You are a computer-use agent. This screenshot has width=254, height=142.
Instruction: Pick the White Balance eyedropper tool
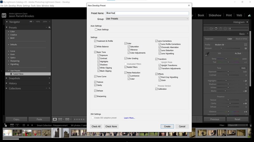tap(207, 54)
